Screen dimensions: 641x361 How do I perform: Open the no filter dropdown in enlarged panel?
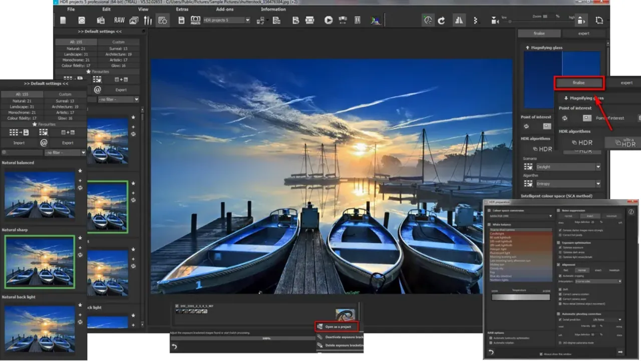pos(65,152)
